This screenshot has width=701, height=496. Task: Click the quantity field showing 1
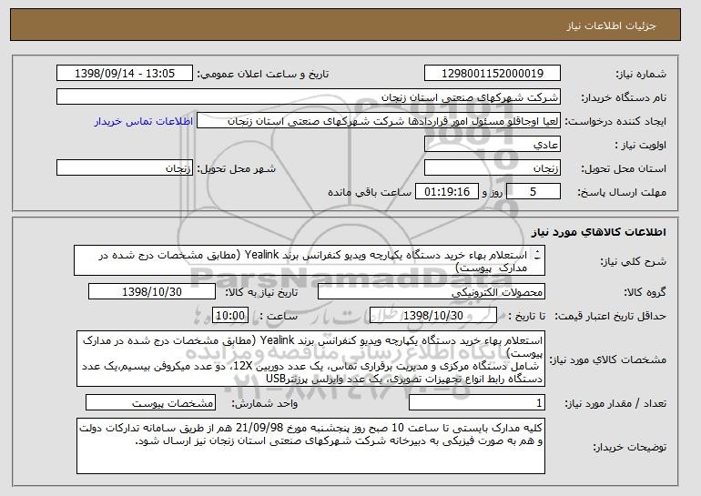(x=477, y=402)
